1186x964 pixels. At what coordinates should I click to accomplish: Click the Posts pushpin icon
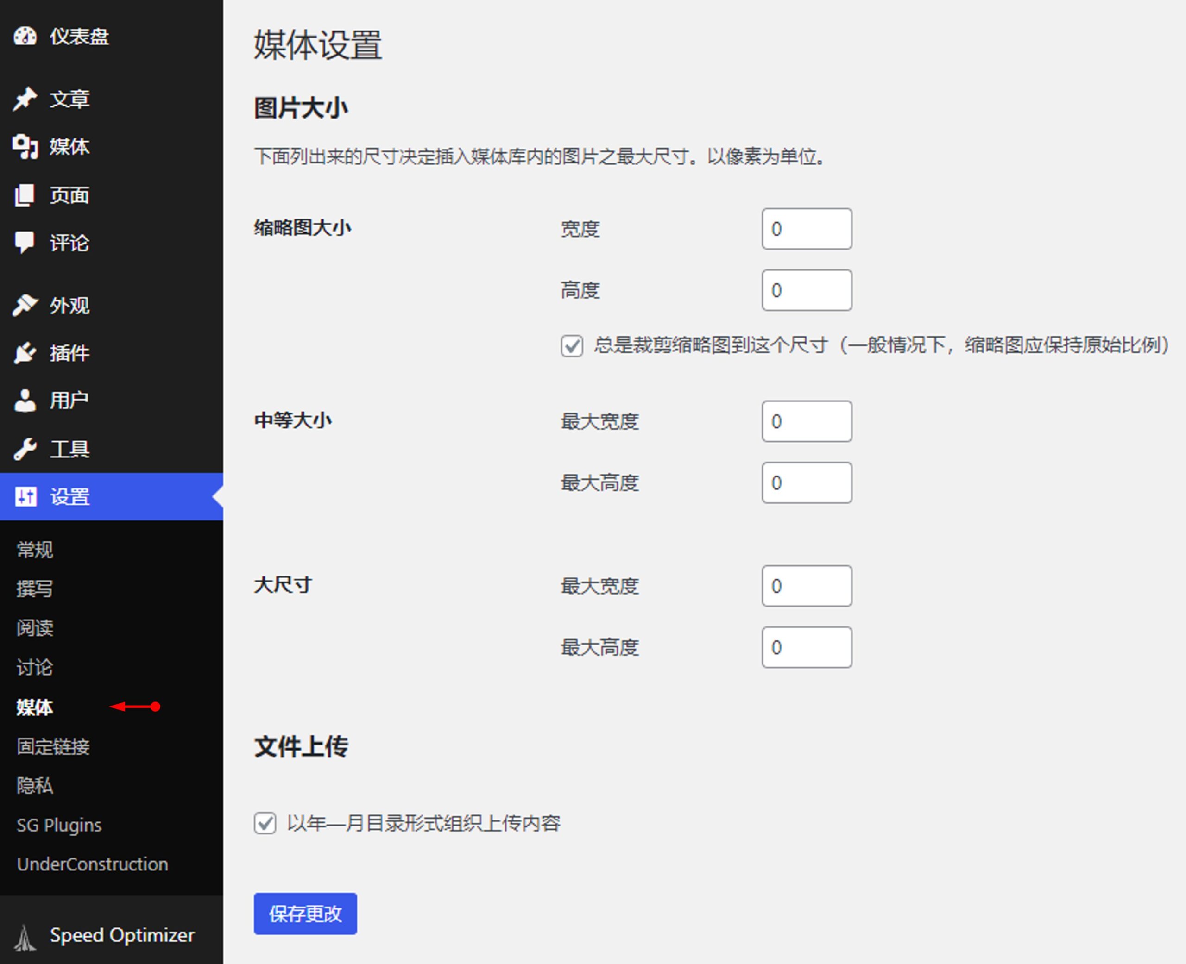point(25,100)
